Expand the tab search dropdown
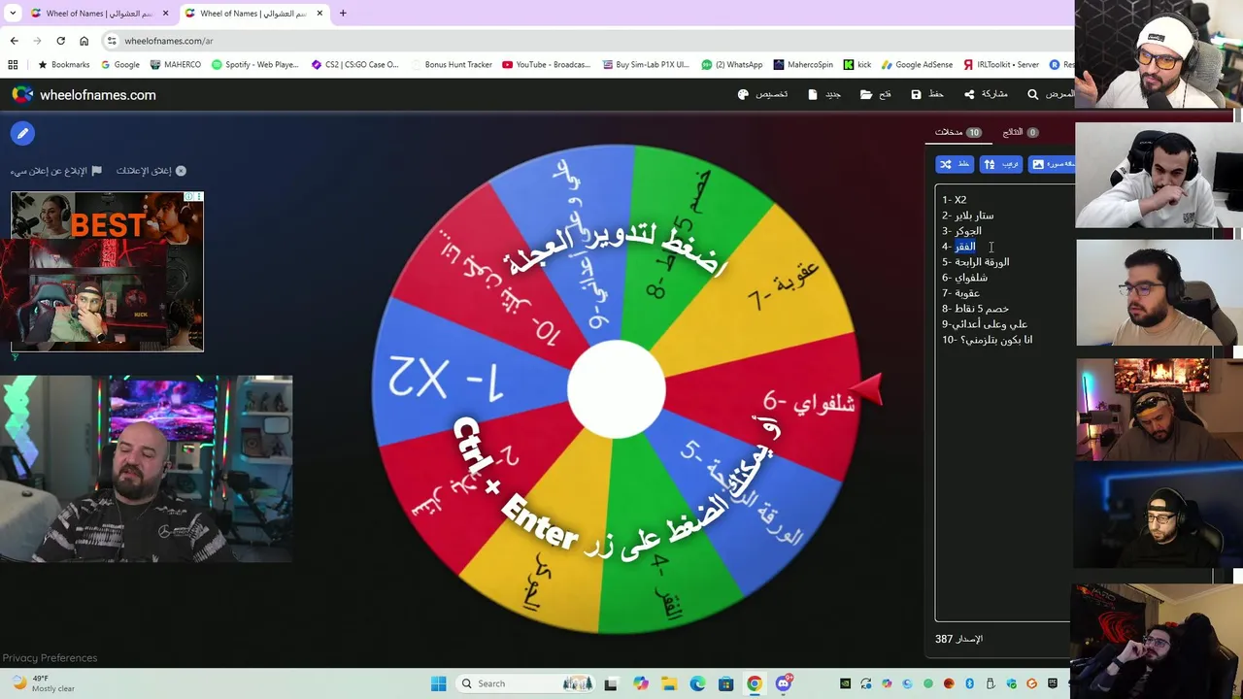Viewport: 1243px width, 699px height. coord(13,14)
